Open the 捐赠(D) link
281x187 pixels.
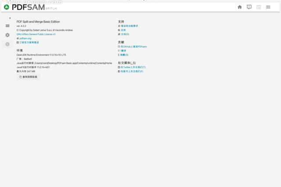point(124,55)
